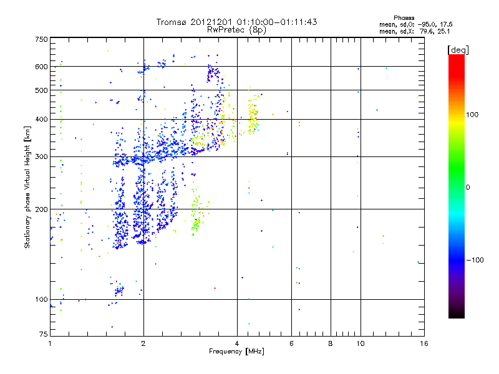Click the y-axis tick label '400'
Viewport: 499px width, 374px height.
[41, 119]
